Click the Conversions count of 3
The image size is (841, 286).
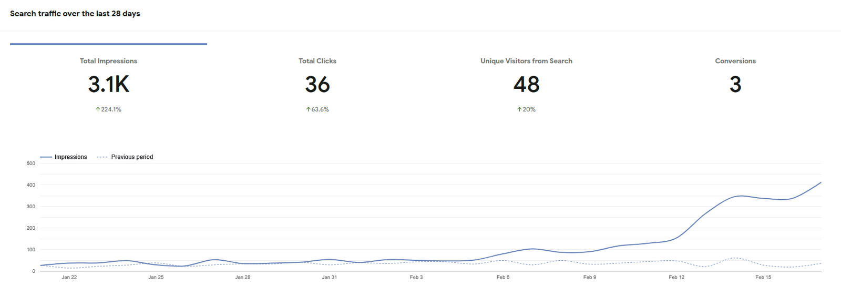pos(735,85)
